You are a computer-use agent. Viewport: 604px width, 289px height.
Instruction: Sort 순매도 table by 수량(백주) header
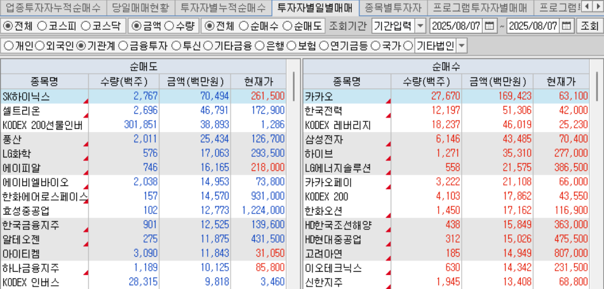pos(124,81)
